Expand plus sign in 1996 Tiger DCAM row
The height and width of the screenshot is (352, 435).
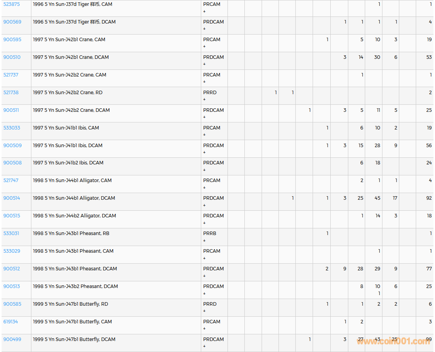[204, 29]
